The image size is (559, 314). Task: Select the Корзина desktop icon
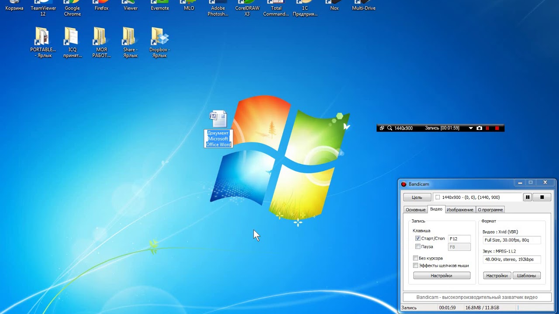(14, 5)
